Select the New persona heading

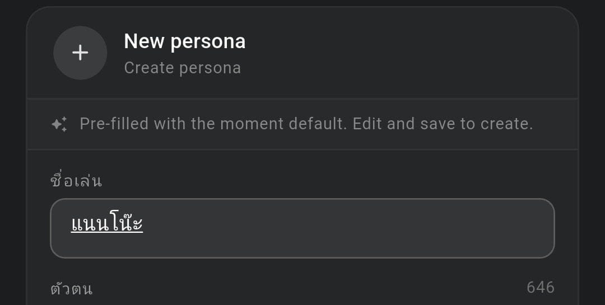pos(185,41)
